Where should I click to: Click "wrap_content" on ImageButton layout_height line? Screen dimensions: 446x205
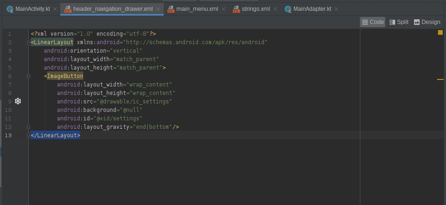(x=152, y=93)
